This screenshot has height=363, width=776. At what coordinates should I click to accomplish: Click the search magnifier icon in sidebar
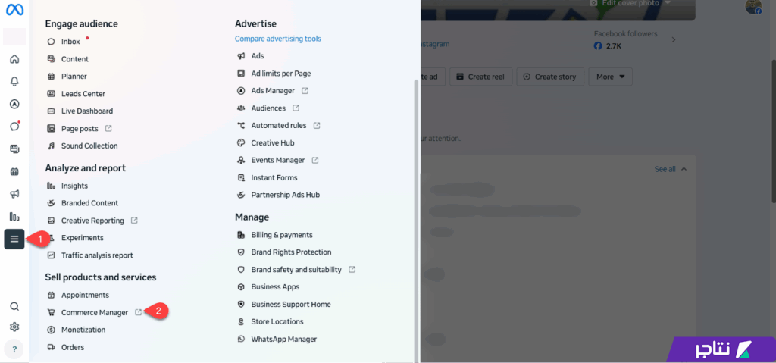tap(14, 306)
